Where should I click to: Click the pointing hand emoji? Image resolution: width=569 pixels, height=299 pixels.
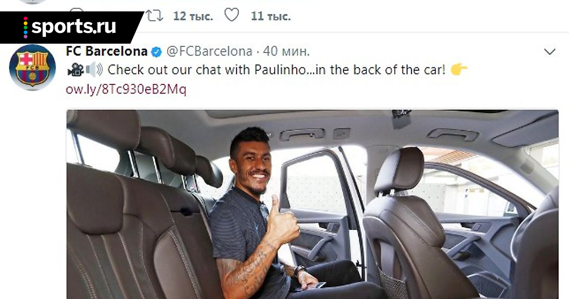coord(459,70)
